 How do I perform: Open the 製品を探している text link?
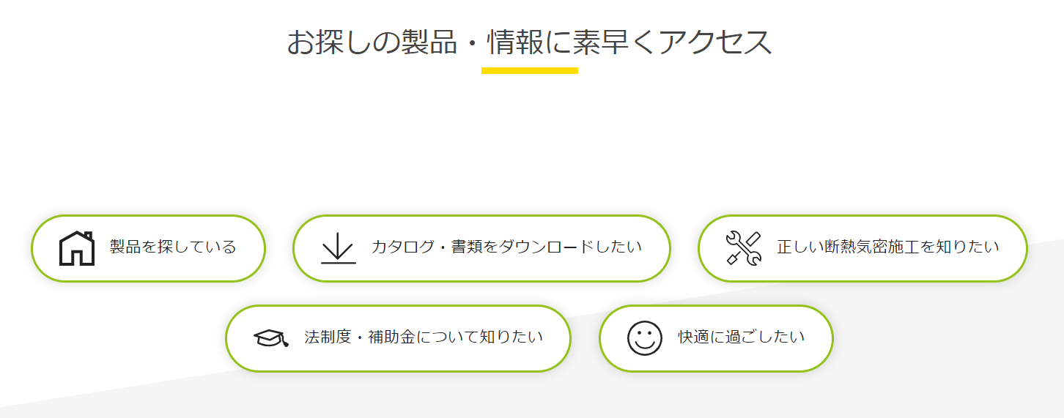[x=173, y=247]
